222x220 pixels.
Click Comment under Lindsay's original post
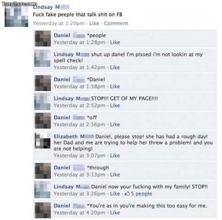coord(116,23)
